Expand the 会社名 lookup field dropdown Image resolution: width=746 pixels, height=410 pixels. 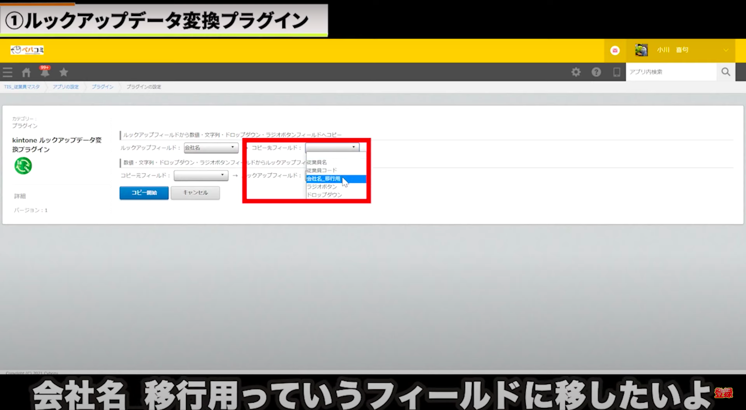click(x=211, y=148)
